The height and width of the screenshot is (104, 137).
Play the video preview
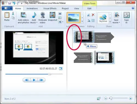pos(34,80)
